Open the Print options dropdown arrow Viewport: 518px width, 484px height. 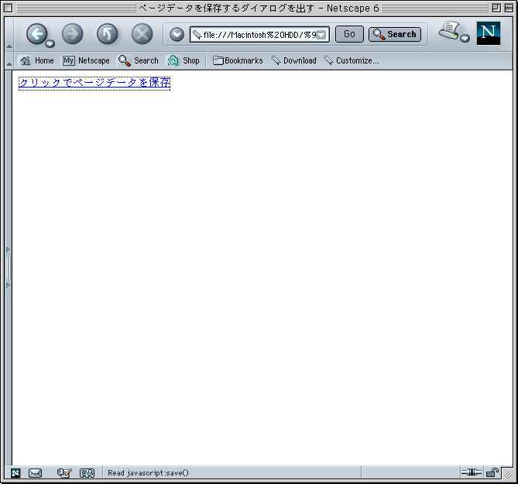point(465,38)
